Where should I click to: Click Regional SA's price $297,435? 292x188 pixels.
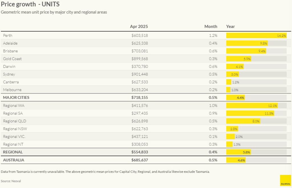coord(140,113)
